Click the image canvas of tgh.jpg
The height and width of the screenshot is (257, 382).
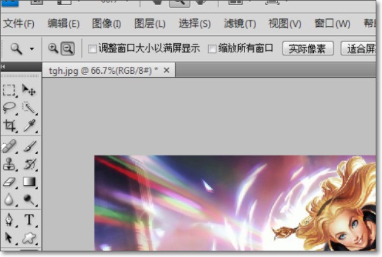235,203
